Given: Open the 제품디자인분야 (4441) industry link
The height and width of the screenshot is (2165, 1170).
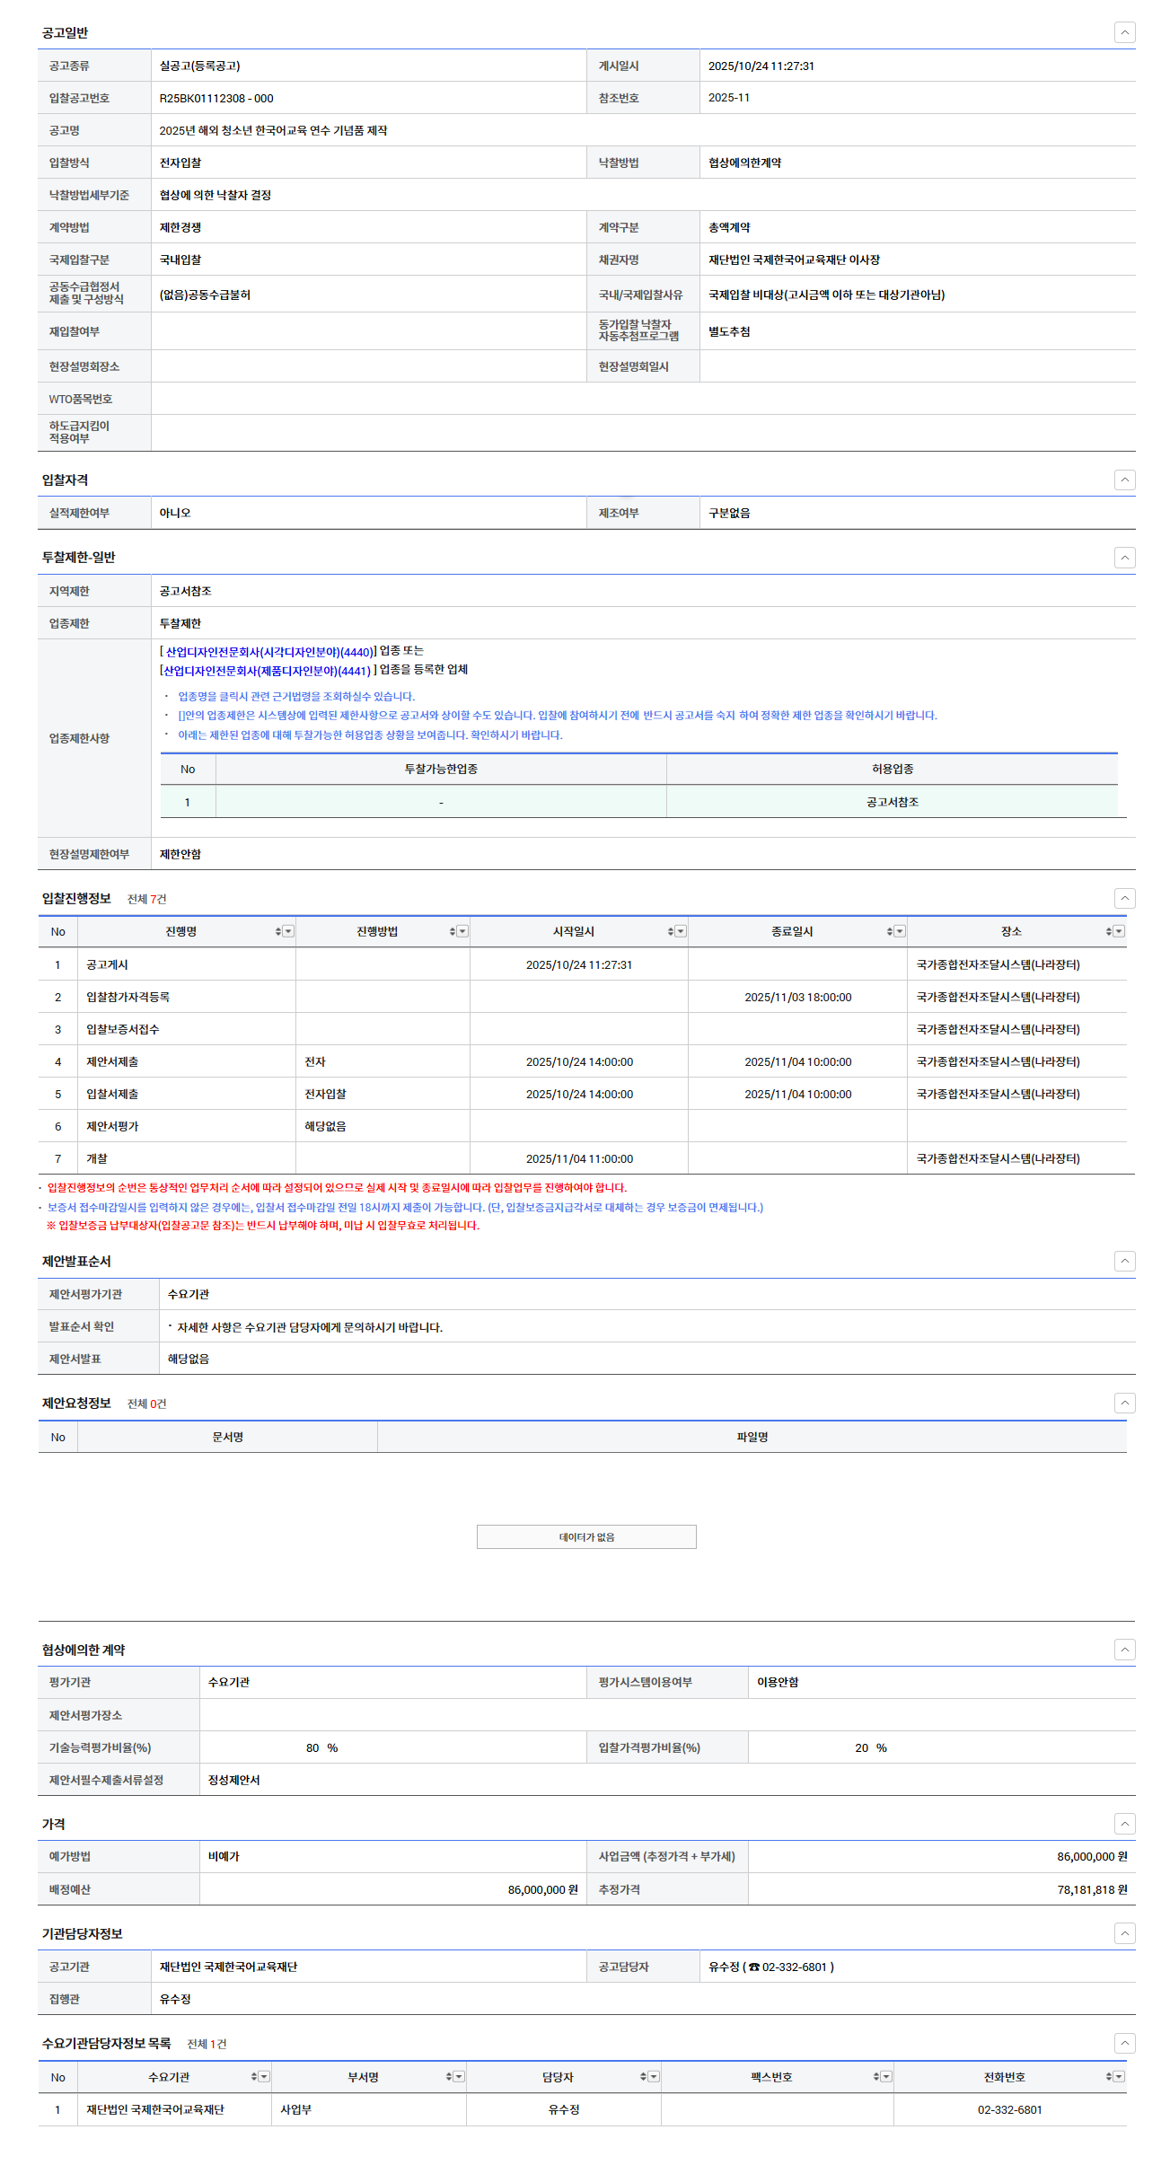Looking at the screenshot, I should click(266, 671).
